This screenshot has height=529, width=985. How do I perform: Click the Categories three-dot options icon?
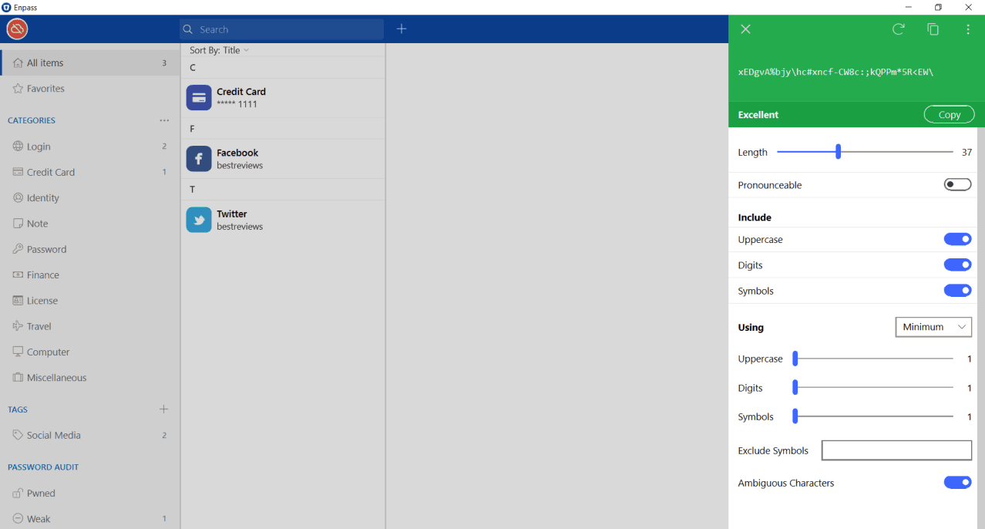pyautogui.click(x=164, y=120)
